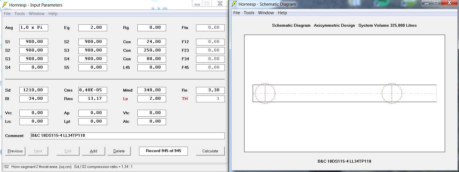Click the red TH label
The image size is (459, 172).
[x=185, y=99]
